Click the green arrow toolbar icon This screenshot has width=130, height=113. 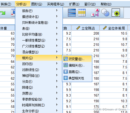point(3,13)
